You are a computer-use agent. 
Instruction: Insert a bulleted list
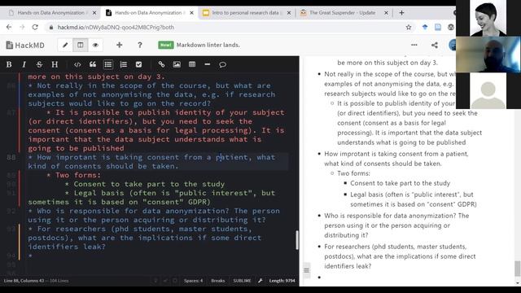point(108,64)
